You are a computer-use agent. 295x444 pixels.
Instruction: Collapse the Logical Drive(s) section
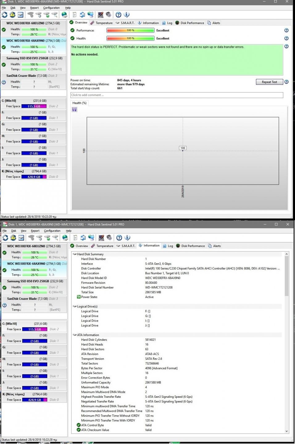click(x=75, y=306)
